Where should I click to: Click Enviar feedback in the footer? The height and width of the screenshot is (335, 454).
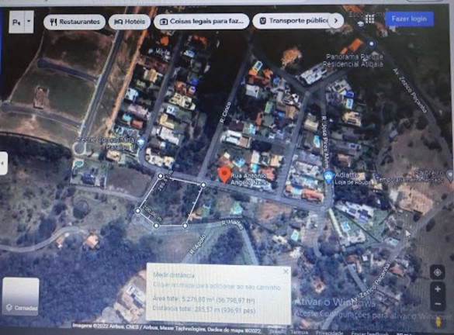[369, 333]
